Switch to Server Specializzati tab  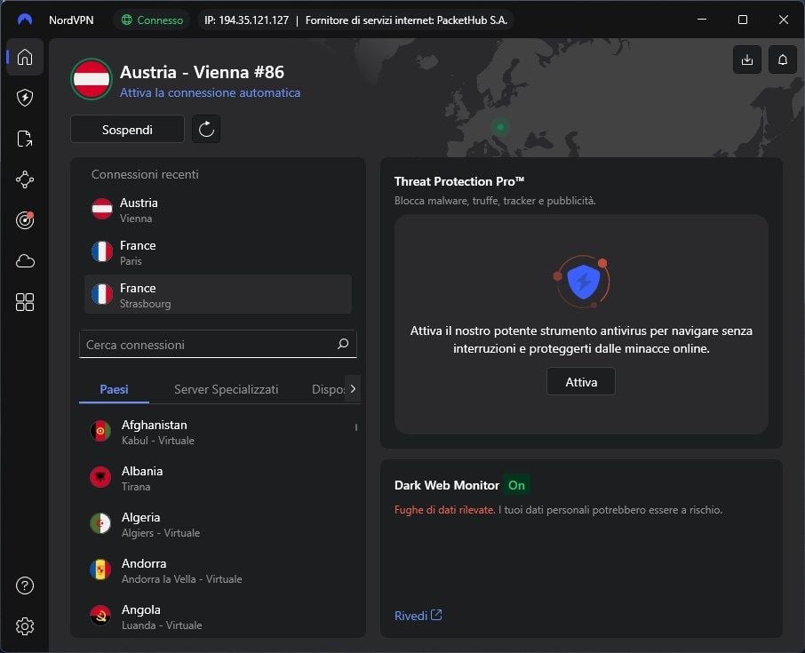(226, 389)
